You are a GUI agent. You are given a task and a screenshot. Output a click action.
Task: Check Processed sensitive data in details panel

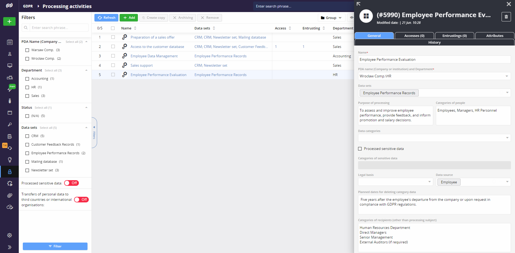(360, 149)
